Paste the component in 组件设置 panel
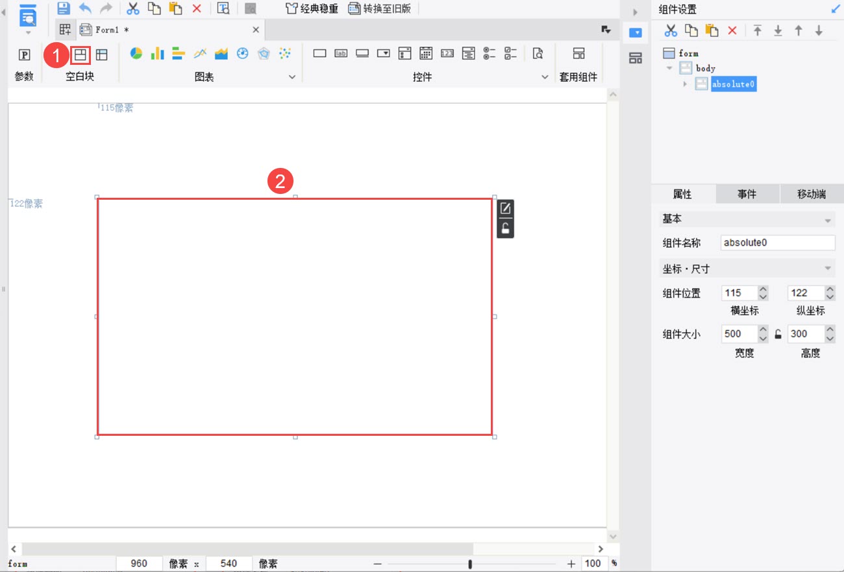The image size is (844, 572). coord(712,30)
